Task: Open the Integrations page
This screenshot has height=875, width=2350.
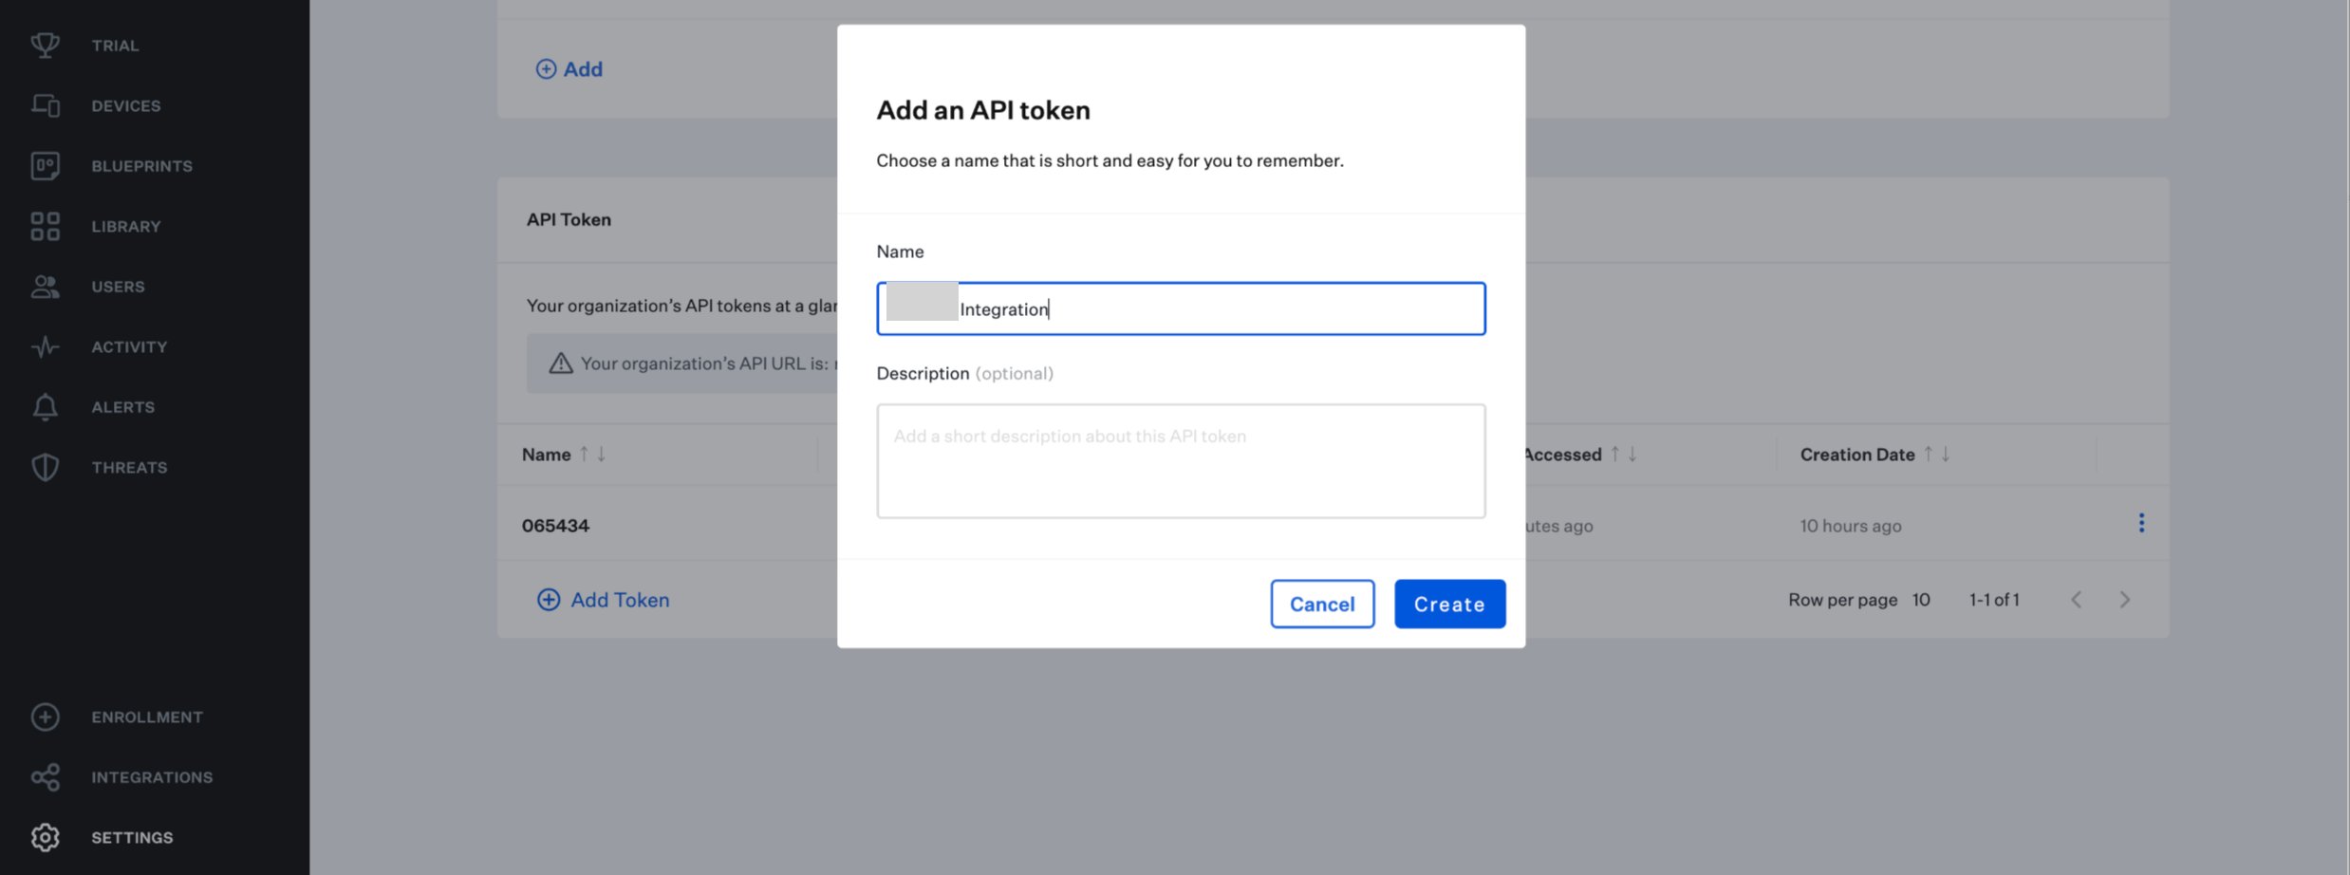Action: click(152, 777)
